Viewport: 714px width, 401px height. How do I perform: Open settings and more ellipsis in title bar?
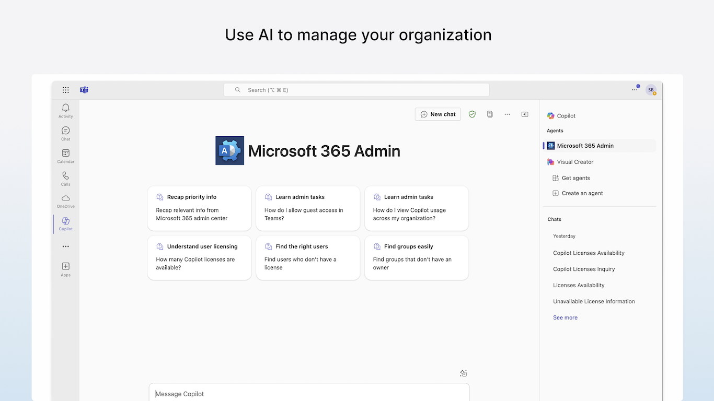[x=635, y=90]
